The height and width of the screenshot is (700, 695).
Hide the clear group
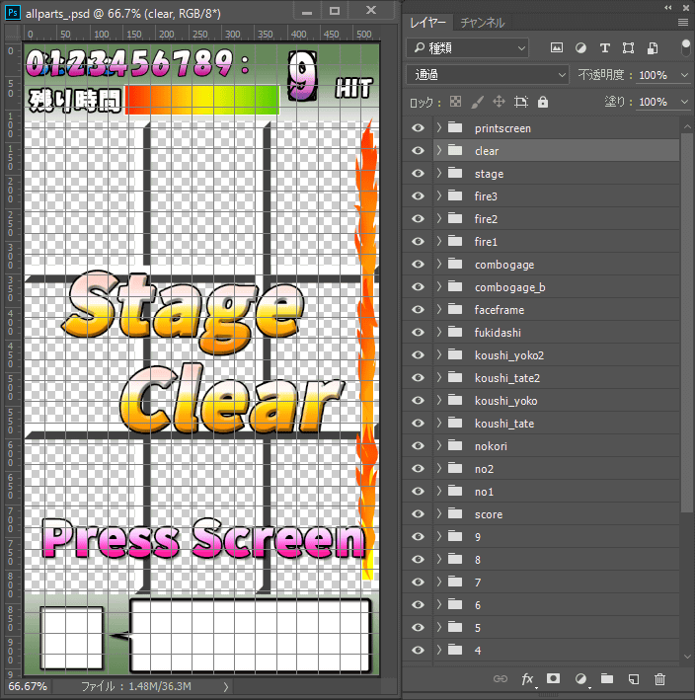[418, 150]
